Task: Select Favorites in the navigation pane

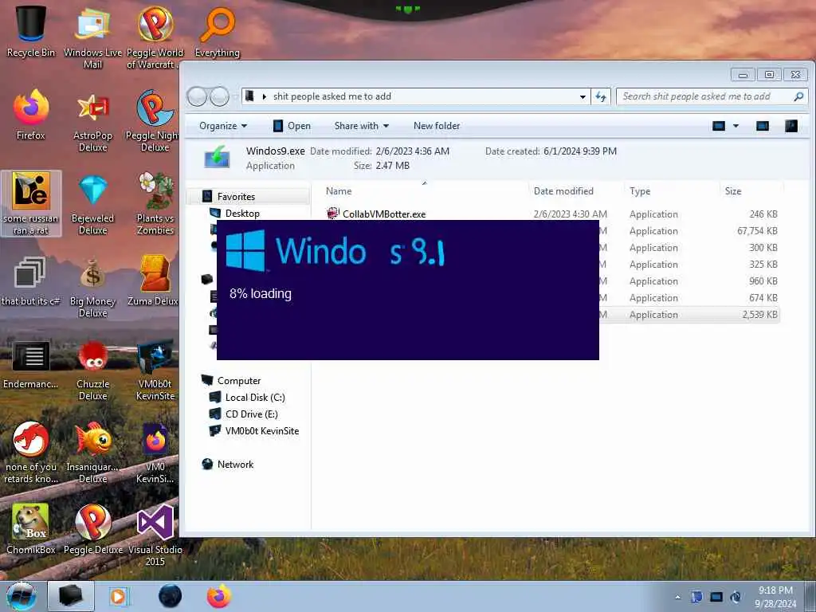Action: coord(236,197)
